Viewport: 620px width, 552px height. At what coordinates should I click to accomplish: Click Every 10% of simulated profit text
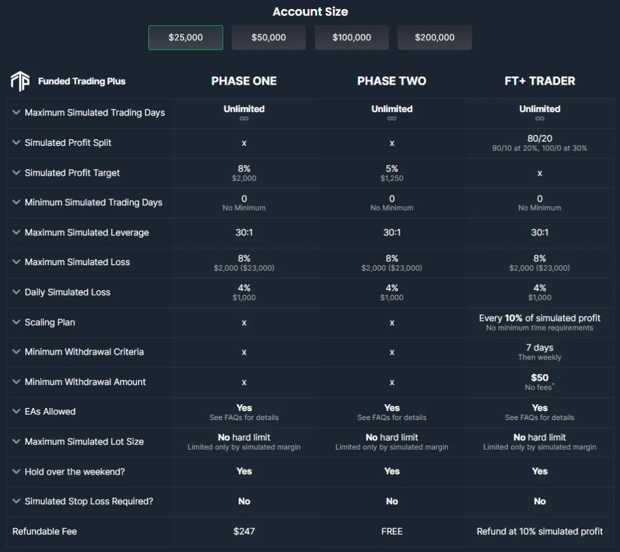pyautogui.click(x=539, y=318)
